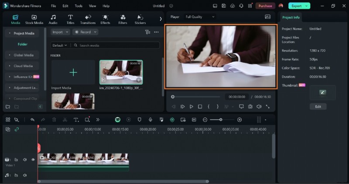Take a snapshot with the camera icon
349x184 pixels.
250,106
